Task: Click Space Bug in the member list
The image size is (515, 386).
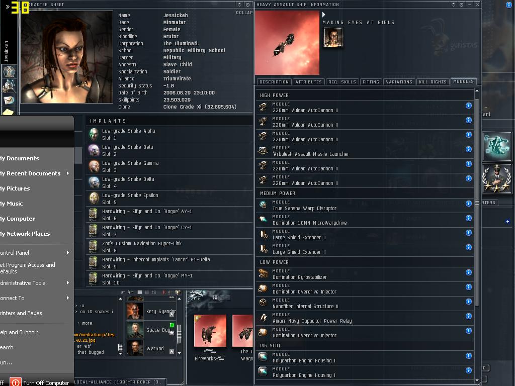Action: tap(152, 330)
